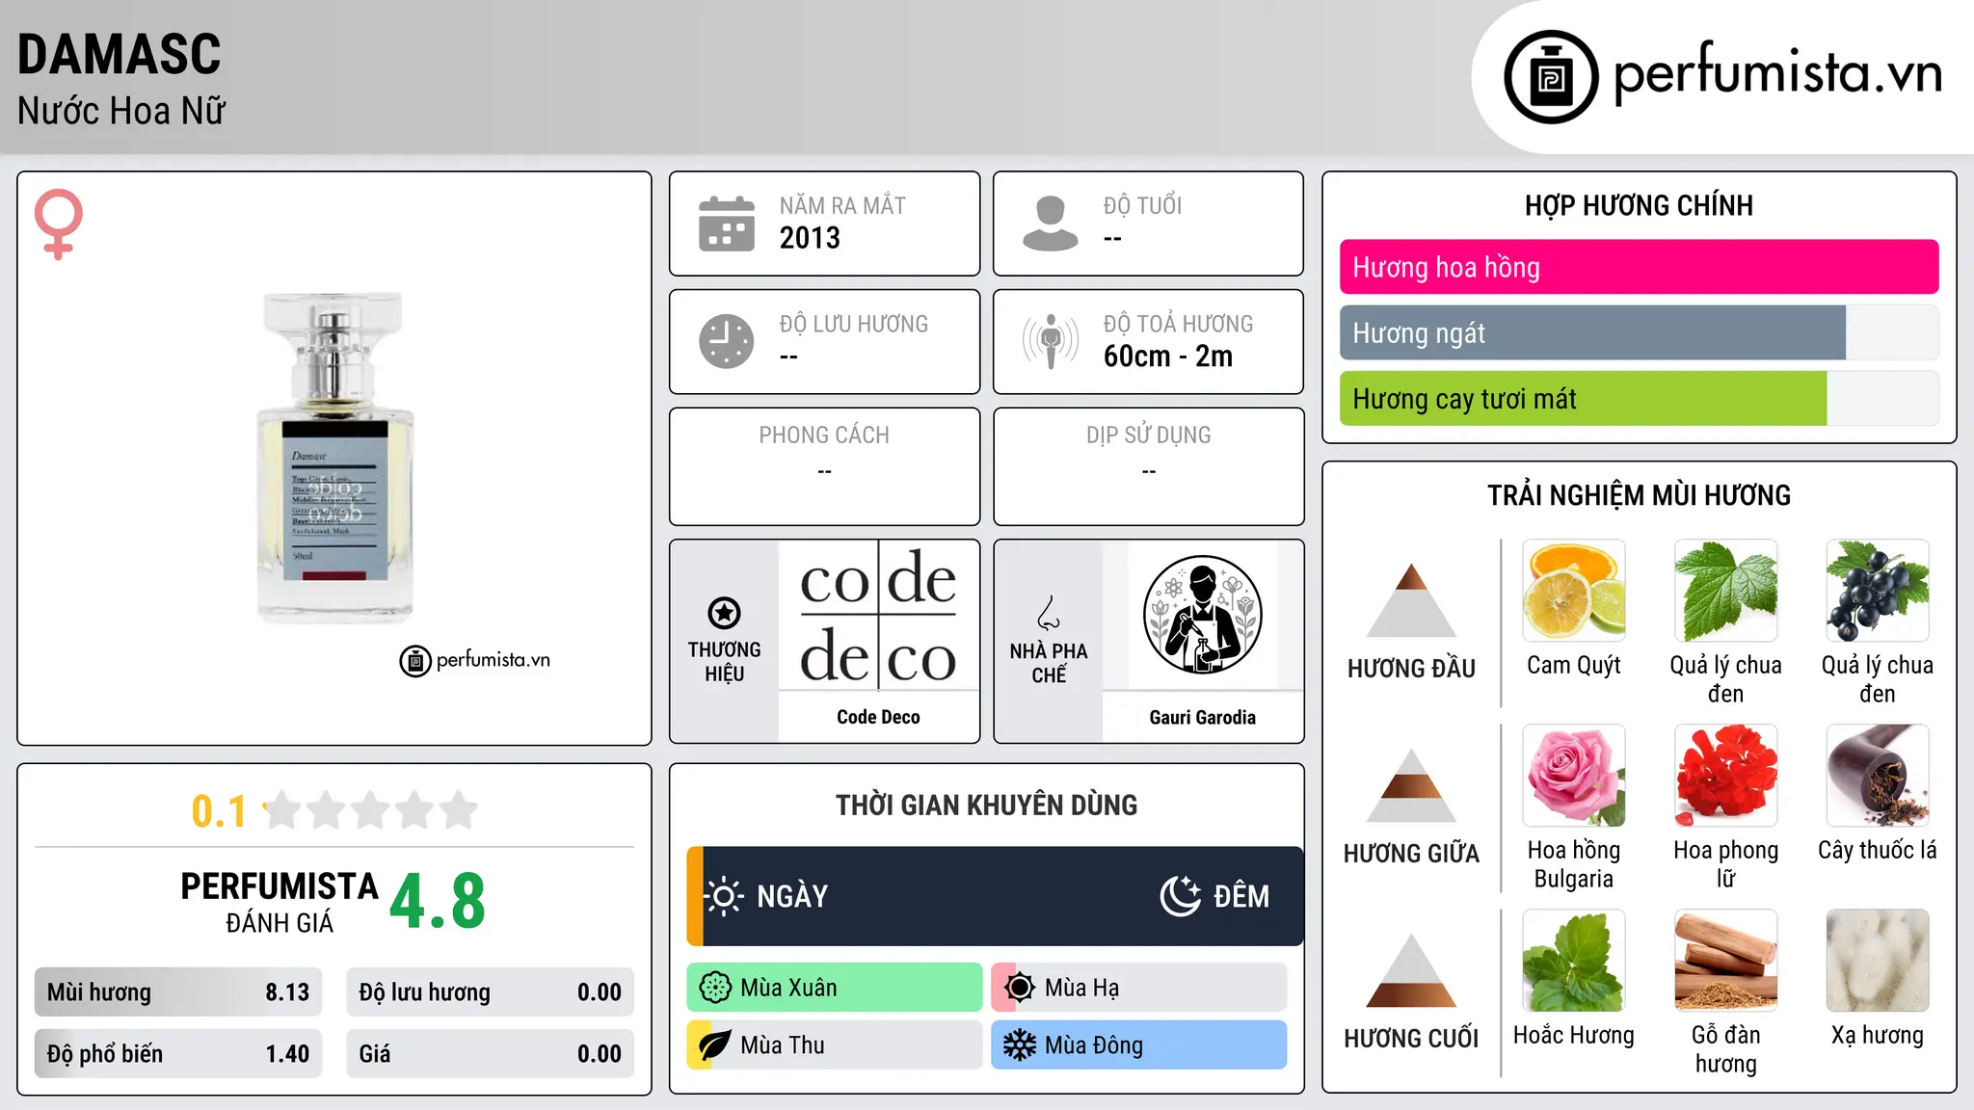Click the Nước Hoa Nữ subtitle

(121, 112)
